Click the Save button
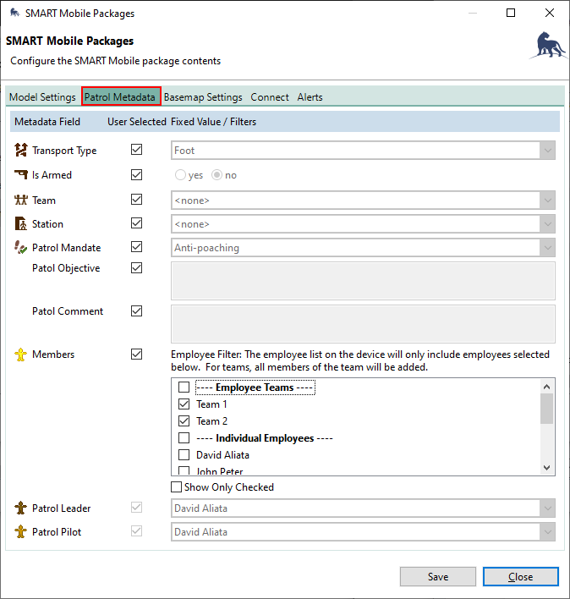Viewport: 570px width, 599px height. pos(438,577)
